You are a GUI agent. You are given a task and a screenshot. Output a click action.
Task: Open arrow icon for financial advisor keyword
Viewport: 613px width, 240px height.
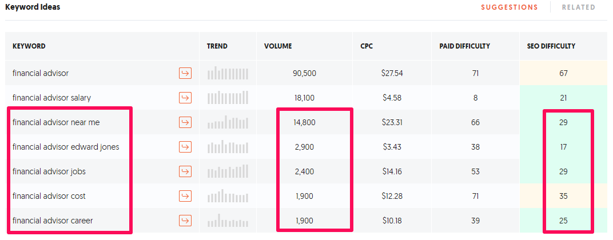pos(185,73)
